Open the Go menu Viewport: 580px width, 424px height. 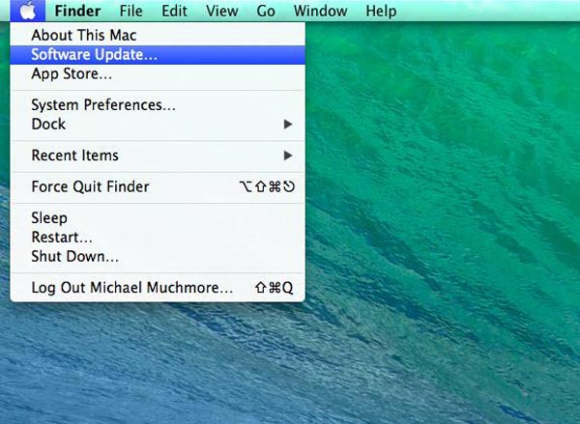(266, 11)
